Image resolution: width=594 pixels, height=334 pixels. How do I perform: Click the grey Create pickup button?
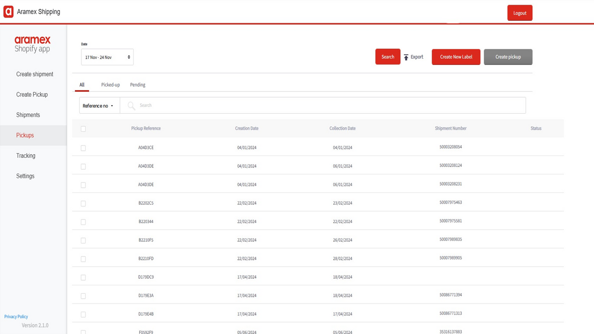pyautogui.click(x=508, y=57)
